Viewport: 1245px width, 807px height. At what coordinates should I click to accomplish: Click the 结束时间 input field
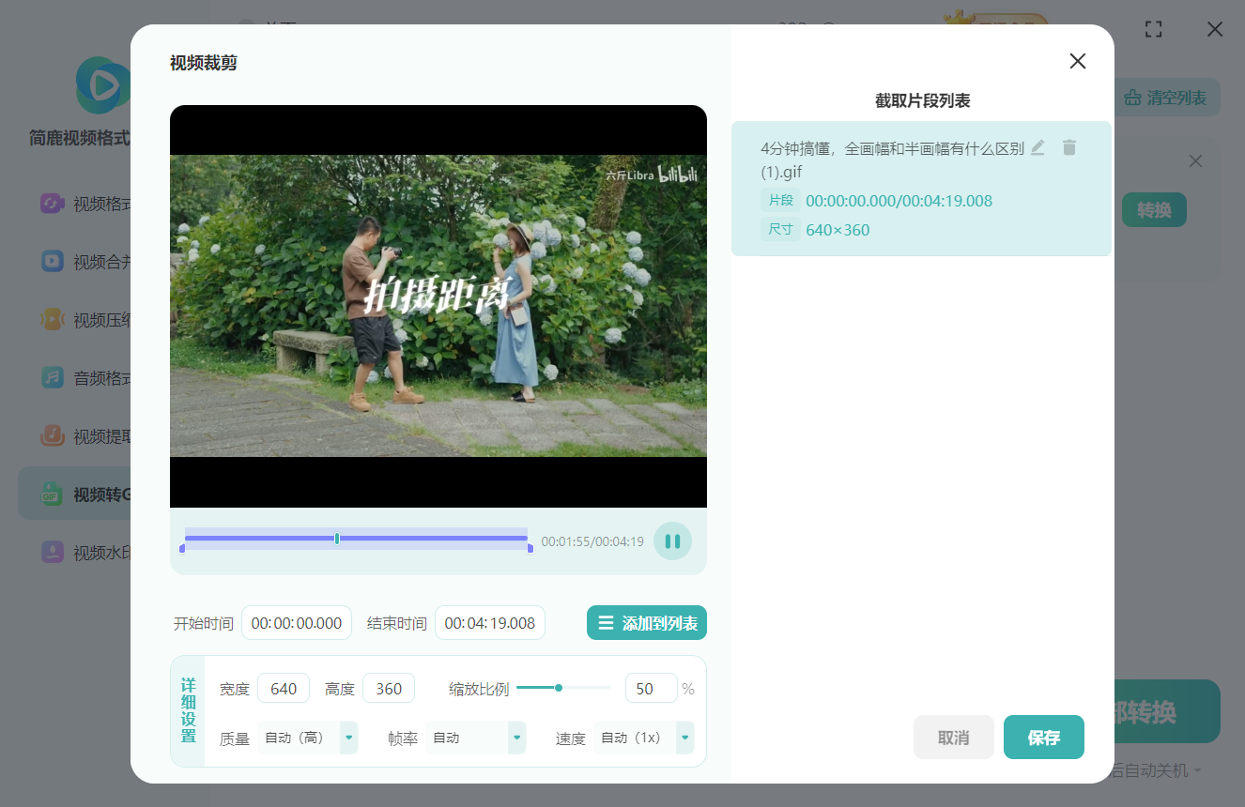(489, 623)
